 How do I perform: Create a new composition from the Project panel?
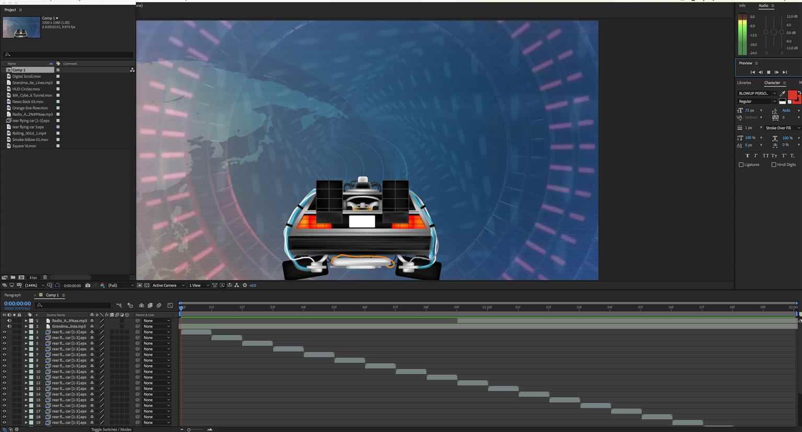coord(21,277)
